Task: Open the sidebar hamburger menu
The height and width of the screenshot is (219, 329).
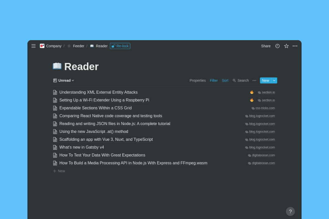Action: click(34, 46)
